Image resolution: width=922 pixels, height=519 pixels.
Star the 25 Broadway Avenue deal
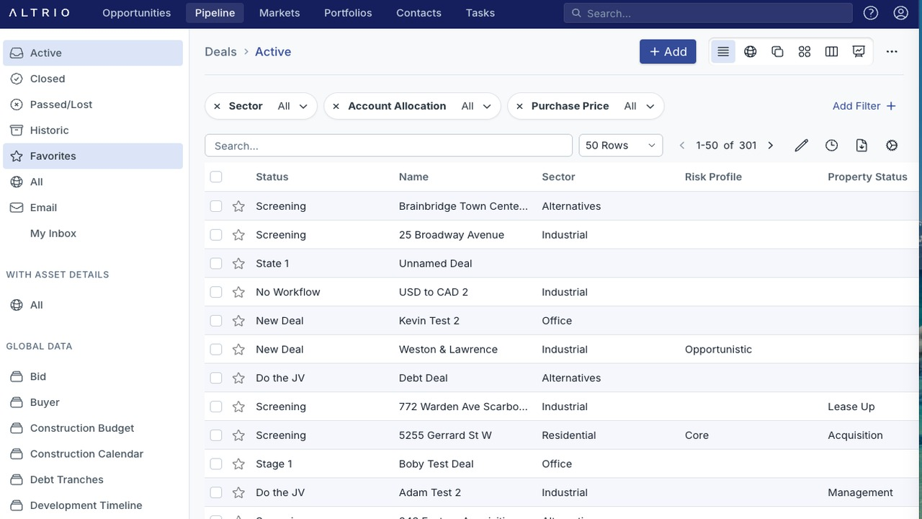[238, 235]
